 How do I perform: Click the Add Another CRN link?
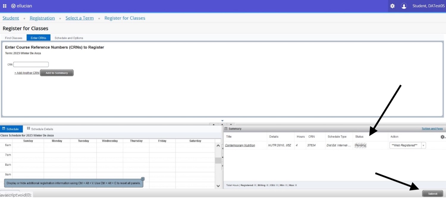pyautogui.click(x=27, y=73)
